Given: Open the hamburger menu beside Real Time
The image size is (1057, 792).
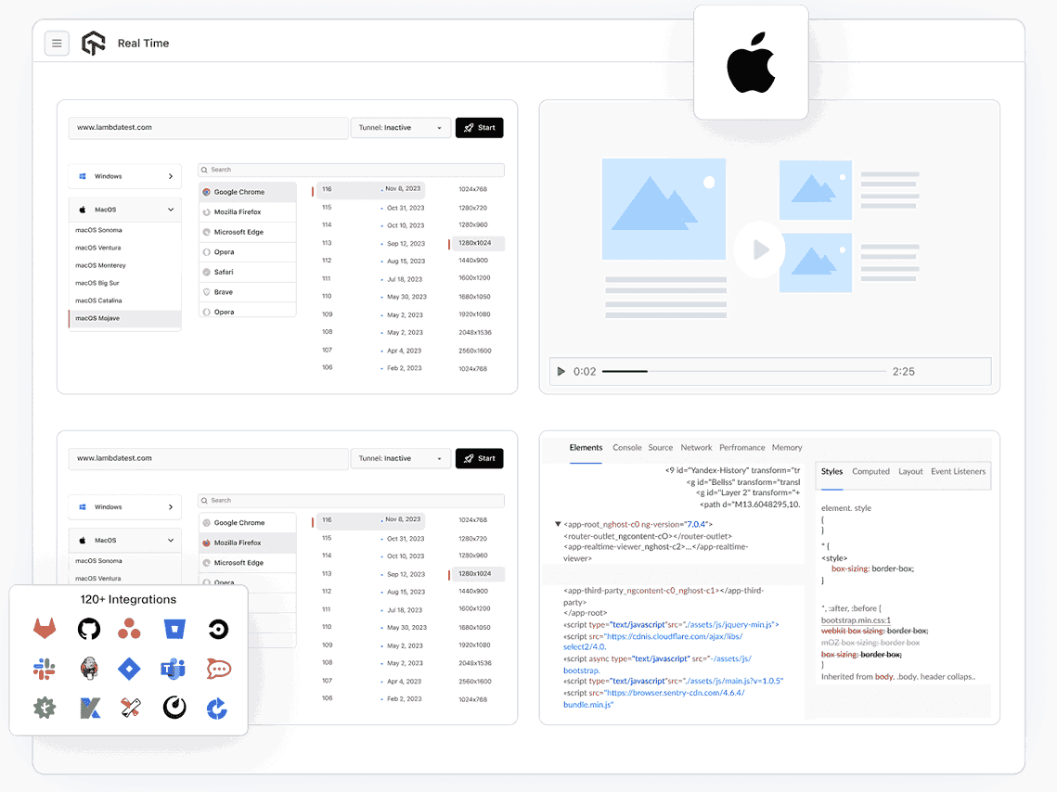Looking at the screenshot, I should [57, 43].
